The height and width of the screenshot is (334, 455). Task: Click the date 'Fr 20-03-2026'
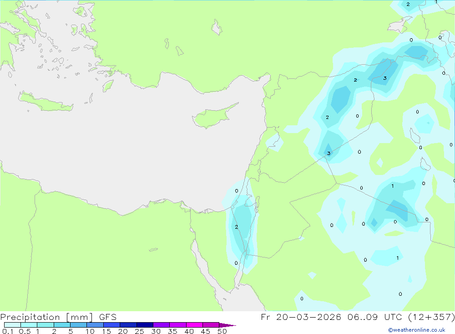pyautogui.click(x=301, y=317)
